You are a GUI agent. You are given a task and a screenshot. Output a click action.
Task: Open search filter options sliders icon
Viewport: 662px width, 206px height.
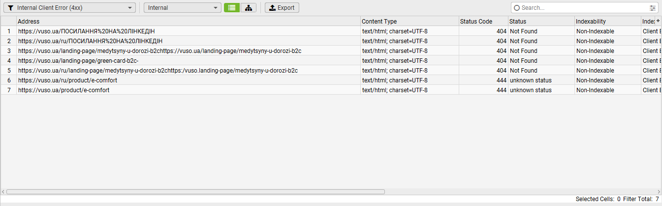[653, 8]
